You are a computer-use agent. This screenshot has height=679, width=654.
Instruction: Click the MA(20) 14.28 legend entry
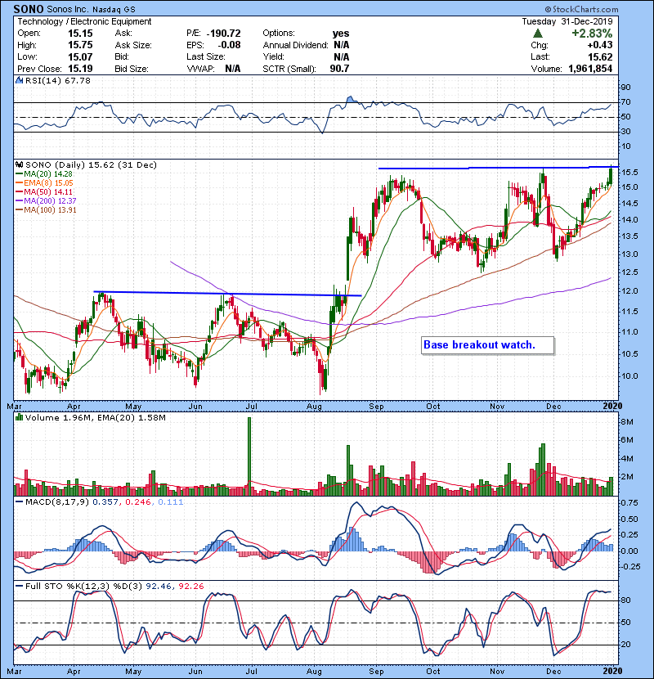(x=48, y=174)
